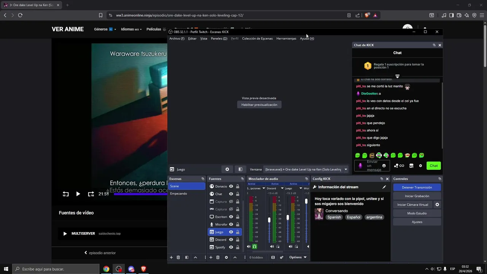
Task: Open selected source properties in Fuentes toolbar
Action: [226, 258]
